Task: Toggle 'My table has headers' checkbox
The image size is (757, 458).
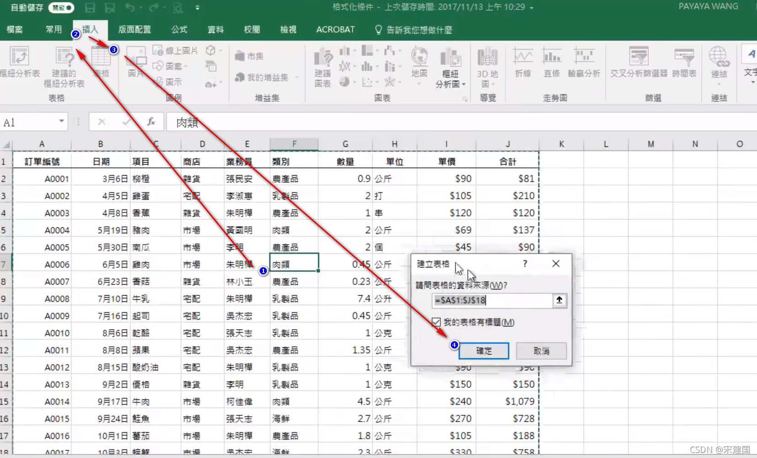Action: (436, 322)
